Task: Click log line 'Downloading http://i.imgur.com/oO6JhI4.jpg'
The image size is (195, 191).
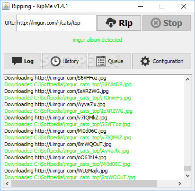Action: (55, 157)
